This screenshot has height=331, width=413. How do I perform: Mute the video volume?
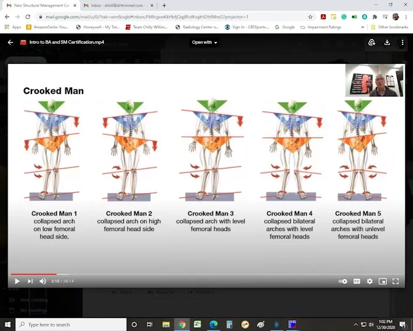[x=43, y=281]
